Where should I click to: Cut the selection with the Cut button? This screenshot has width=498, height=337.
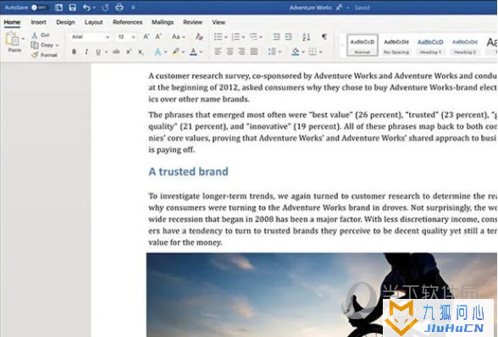click(x=41, y=35)
